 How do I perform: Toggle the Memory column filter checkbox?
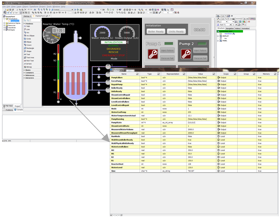(276, 74)
